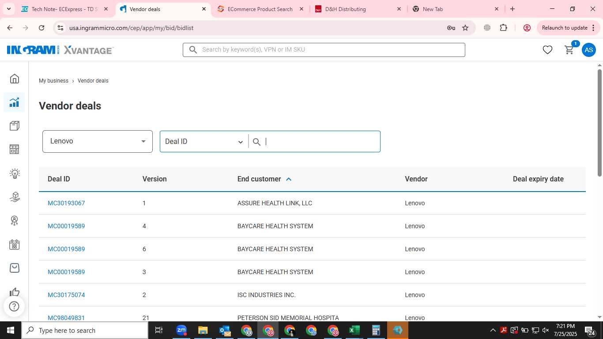Toggle End customer sort arrow

point(289,179)
